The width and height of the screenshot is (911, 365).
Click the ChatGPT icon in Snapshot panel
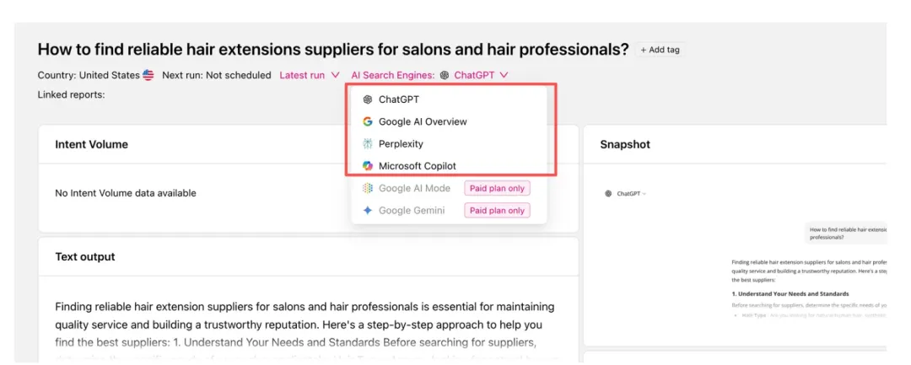(x=608, y=193)
